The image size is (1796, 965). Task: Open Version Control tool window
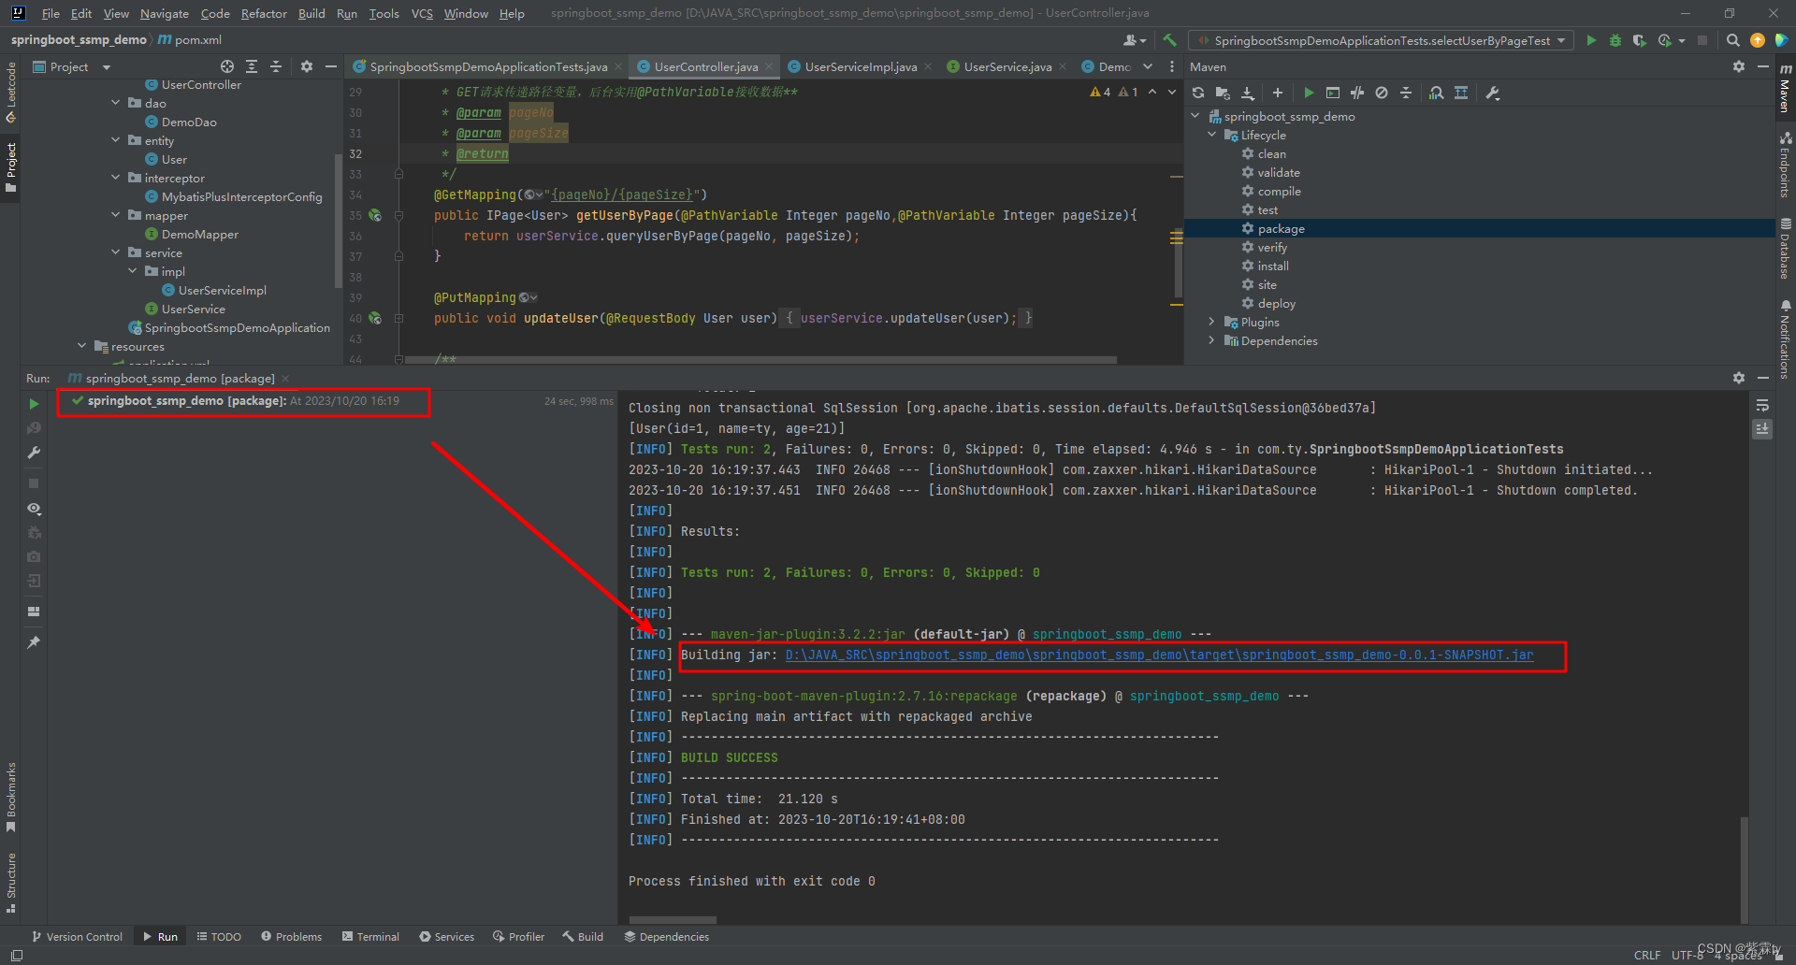pos(77,936)
